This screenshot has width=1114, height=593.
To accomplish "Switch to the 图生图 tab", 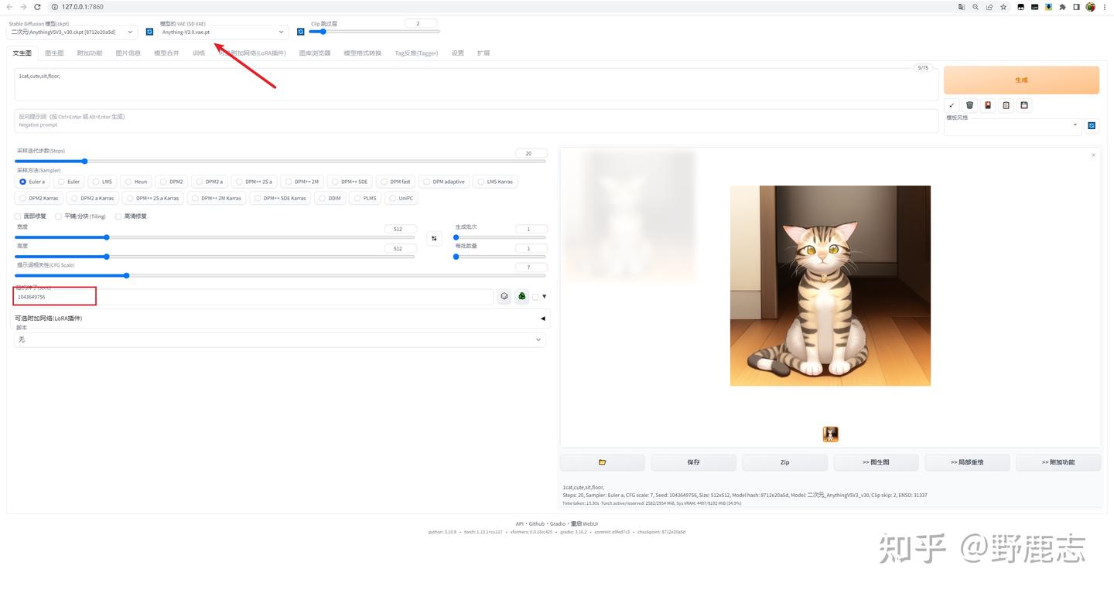I will pyautogui.click(x=55, y=53).
